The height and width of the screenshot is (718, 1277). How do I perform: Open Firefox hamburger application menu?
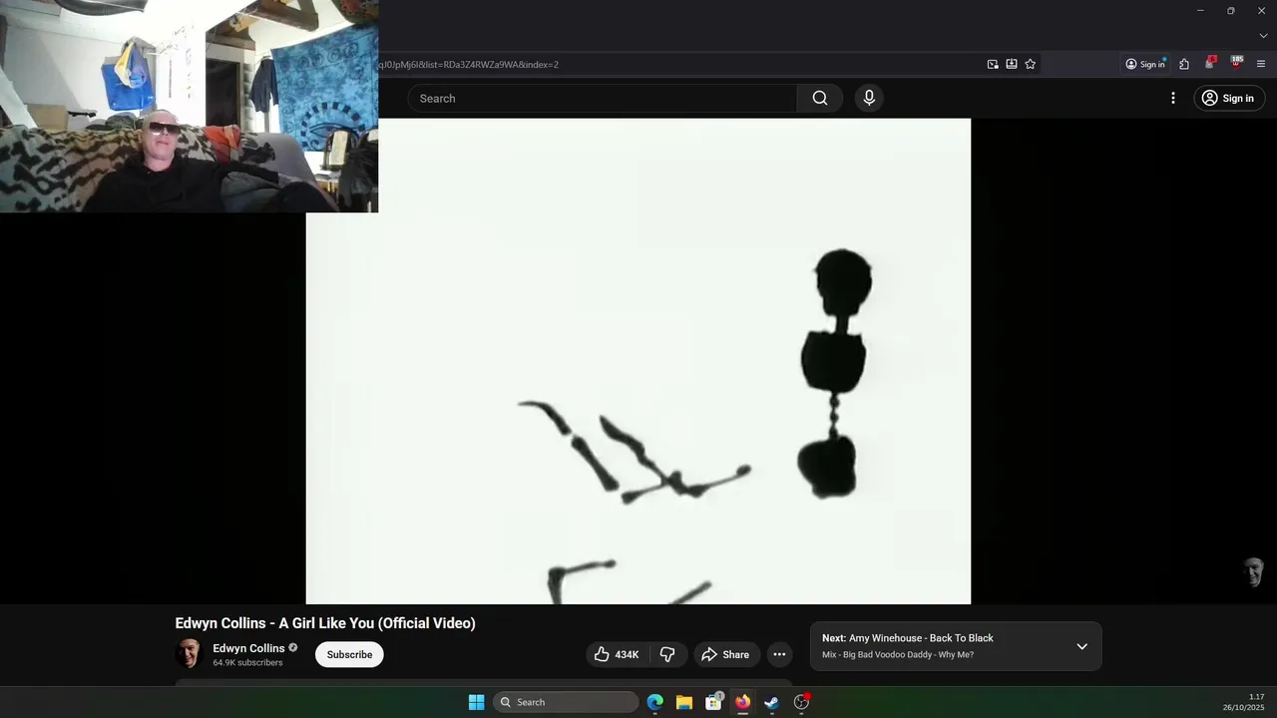[x=1261, y=64]
